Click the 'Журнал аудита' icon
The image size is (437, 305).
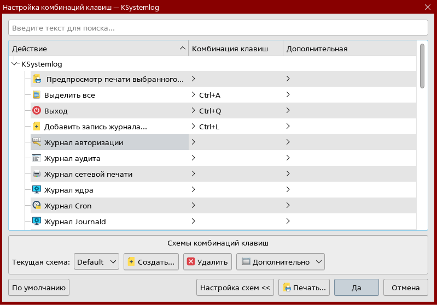click(x=37, y=158)
